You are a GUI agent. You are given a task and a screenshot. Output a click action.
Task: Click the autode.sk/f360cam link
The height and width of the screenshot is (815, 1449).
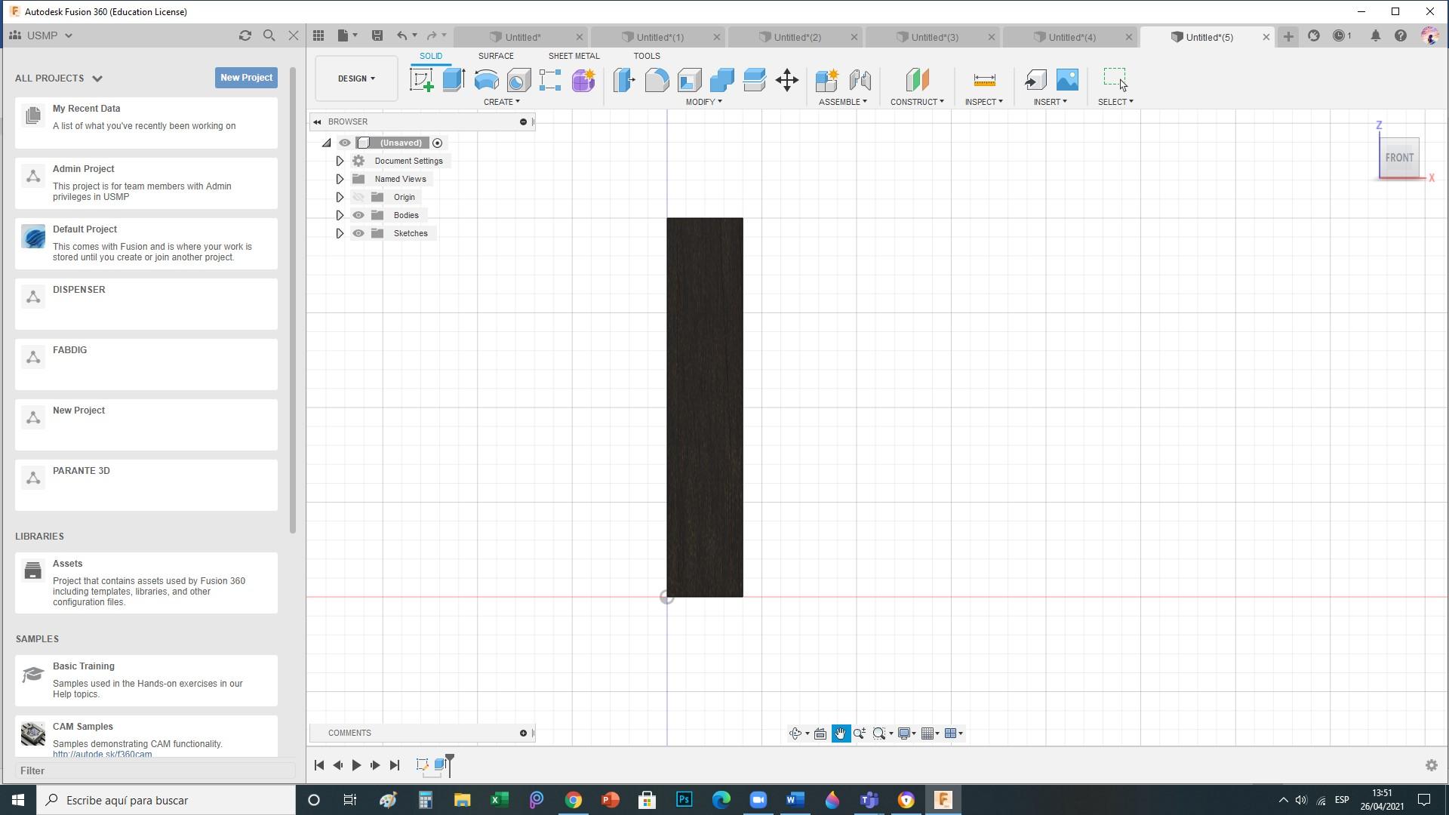(x=102, y=754)
